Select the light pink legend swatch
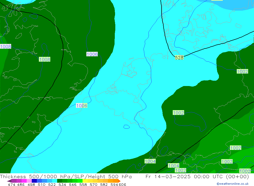 [x=29, y=181]
